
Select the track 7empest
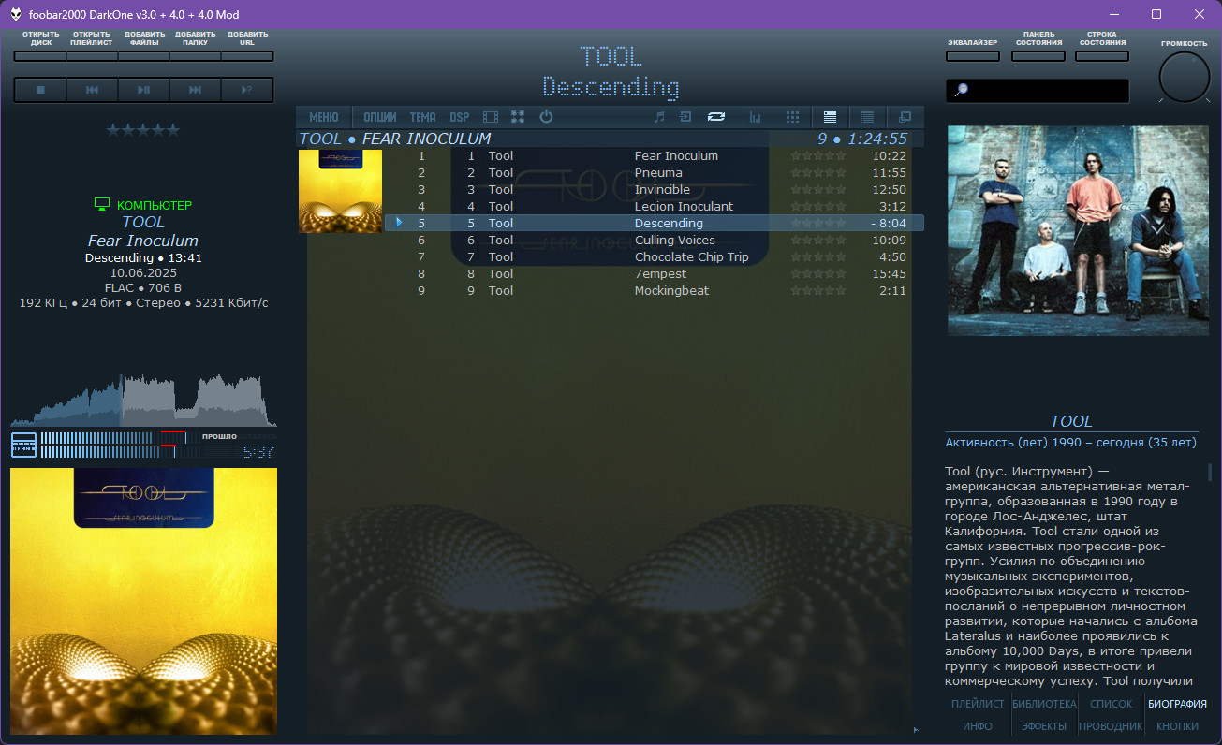coord(655,274)
